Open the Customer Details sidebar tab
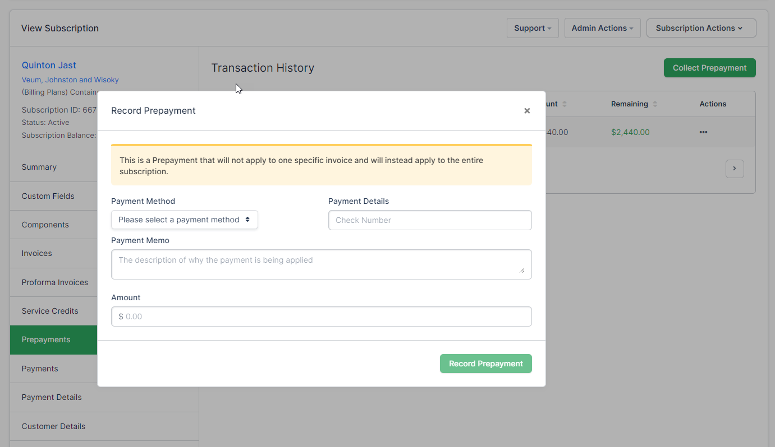This screenshot has height=447, width=775. click(53, 426)
